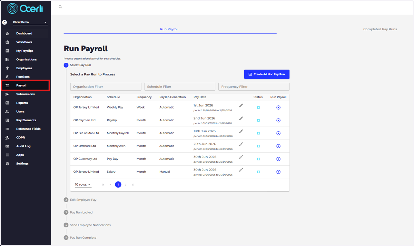
Task: Tick status checkbox for Weekly Pay row
Action: tap(258, 107)
